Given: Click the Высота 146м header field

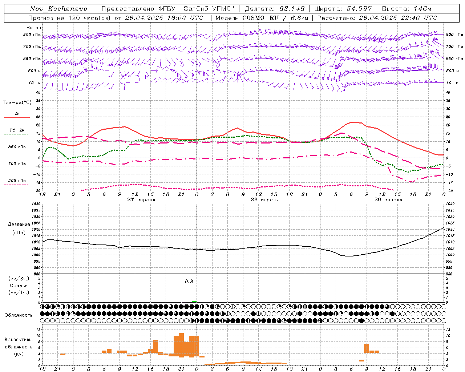Looking at the screenshot, I should coord(407,9).
